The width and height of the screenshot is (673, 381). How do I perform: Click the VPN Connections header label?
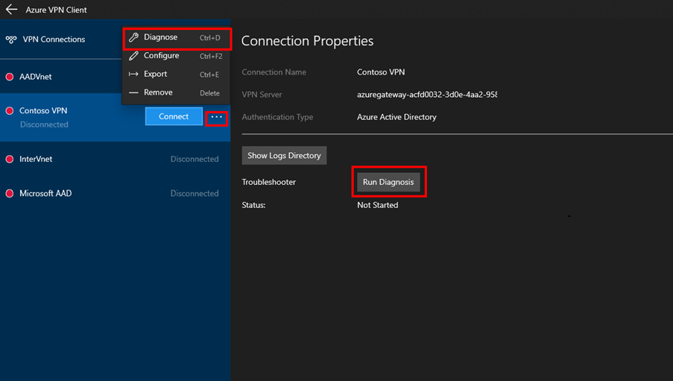pos(54,39)
